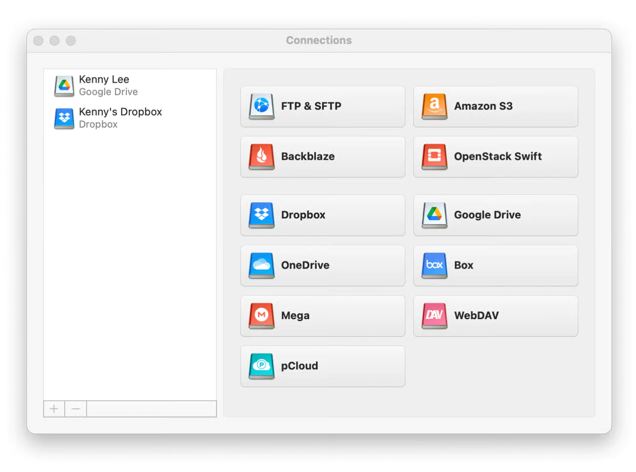Select the OpenStack Swift label
Viewport: 636px width, 472px height.
pyautogui.click(x=498, y=156)
